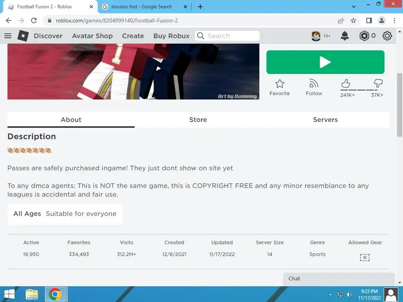Open the Robux balance icon

tap(364, 36)
